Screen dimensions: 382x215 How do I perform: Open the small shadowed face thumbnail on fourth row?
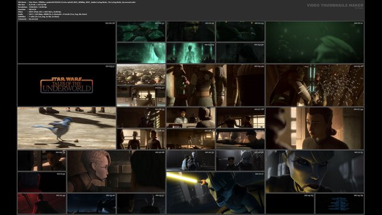tap(42, 161)
